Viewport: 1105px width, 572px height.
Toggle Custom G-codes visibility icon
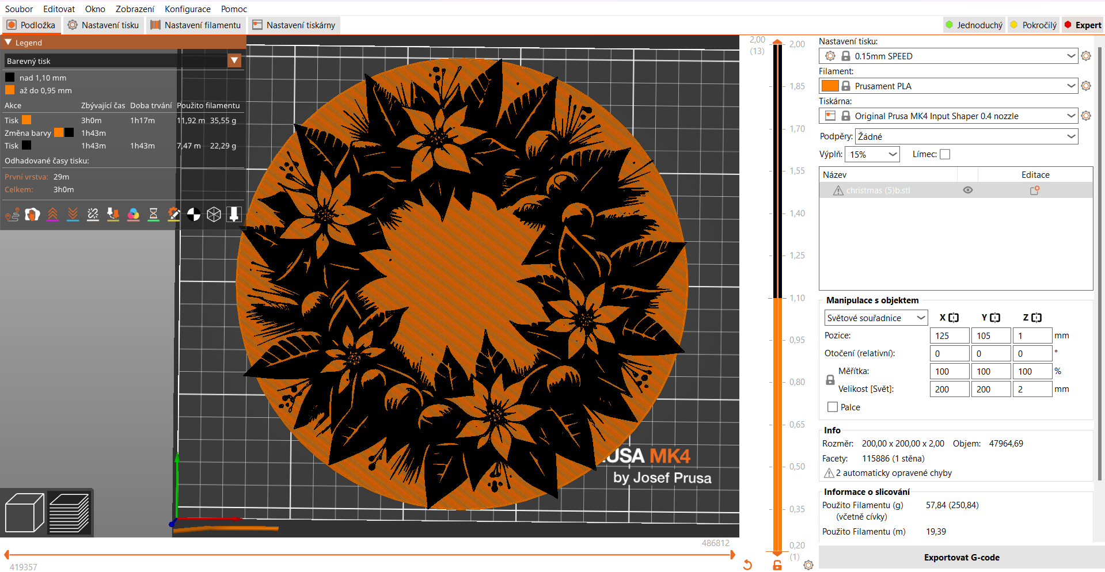click(173, 215)
